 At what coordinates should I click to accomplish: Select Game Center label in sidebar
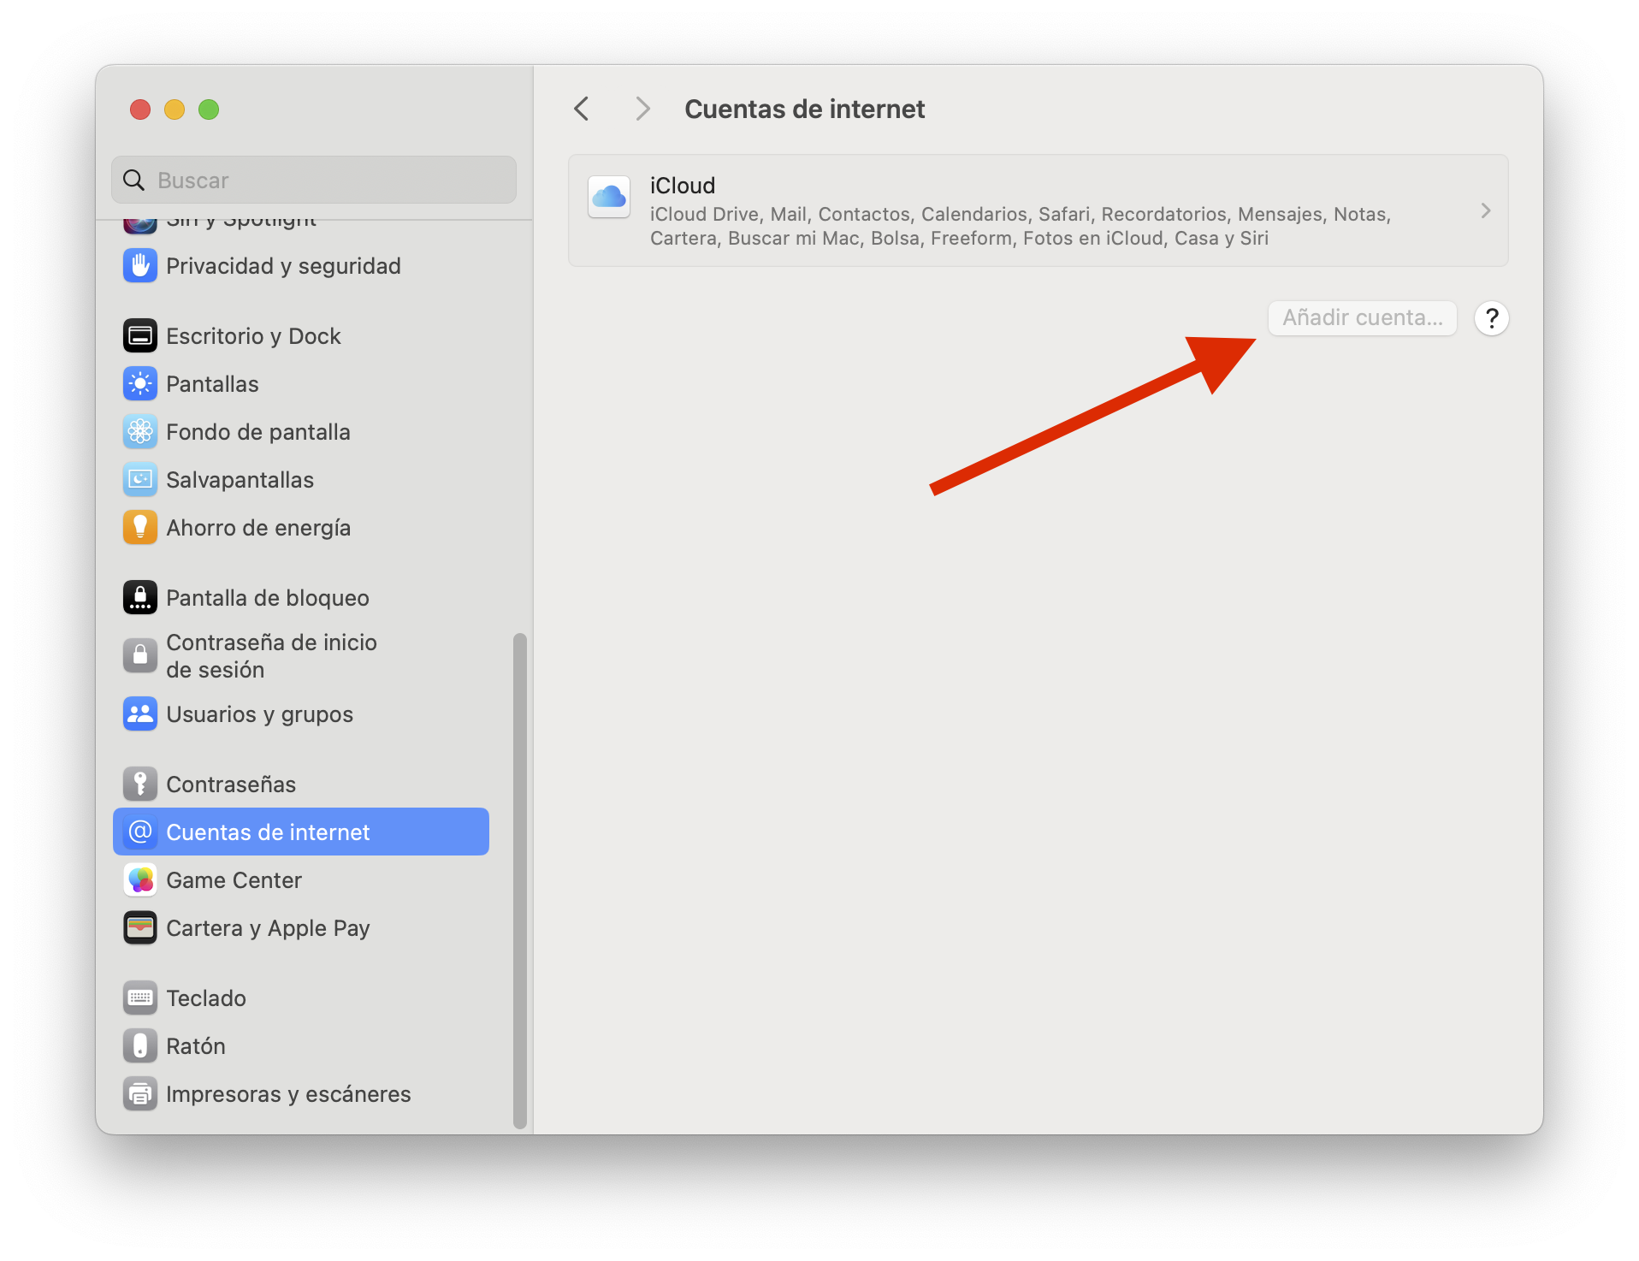(234, 880)
